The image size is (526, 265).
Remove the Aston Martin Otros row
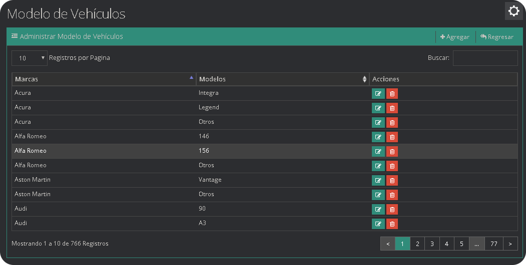[392, 195]
